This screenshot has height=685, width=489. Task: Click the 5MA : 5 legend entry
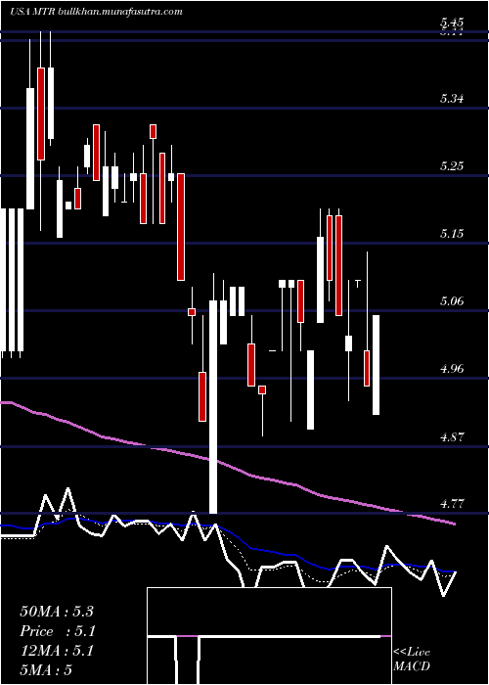(46, 670)
